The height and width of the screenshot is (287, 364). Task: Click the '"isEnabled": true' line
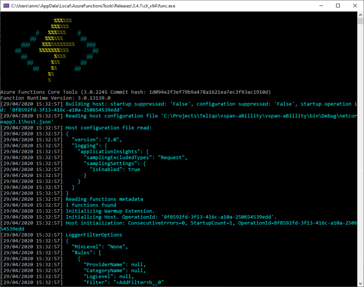pyautogui.click(x=71, y=169)
